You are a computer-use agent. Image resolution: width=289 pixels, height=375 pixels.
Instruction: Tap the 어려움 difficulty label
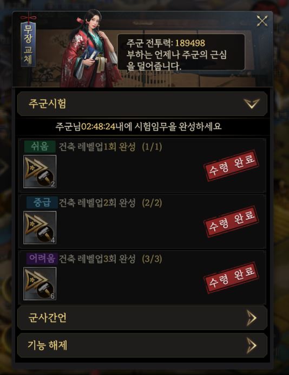[42, 259]
